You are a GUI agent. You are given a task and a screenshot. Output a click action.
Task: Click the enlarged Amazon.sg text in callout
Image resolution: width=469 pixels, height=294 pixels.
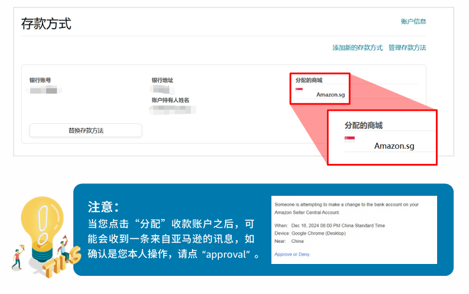point(394,146)
